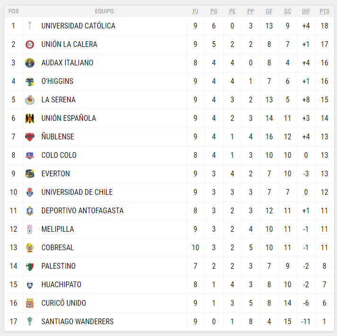This screenshot has height=336, width=337.
Task: Click the Ñublense team logo
Action: (30, 137)
